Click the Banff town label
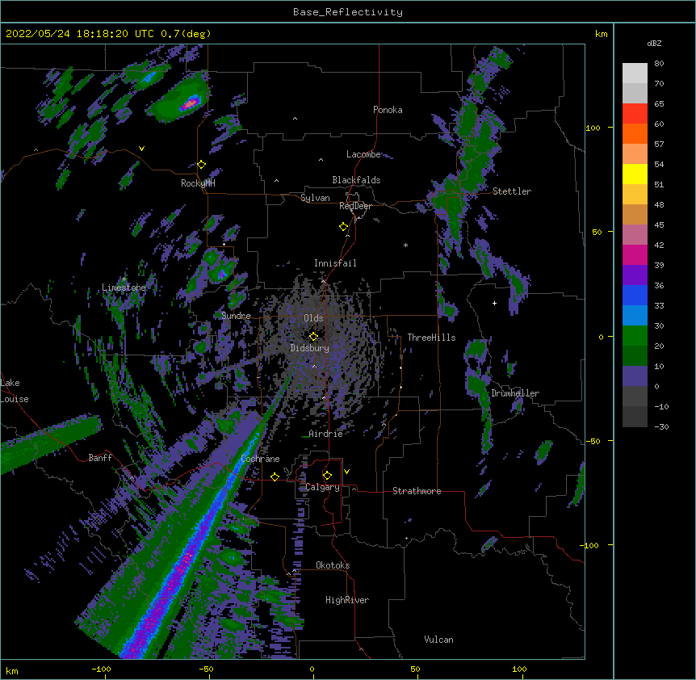696x680 pixels. [x=100, y=458]
